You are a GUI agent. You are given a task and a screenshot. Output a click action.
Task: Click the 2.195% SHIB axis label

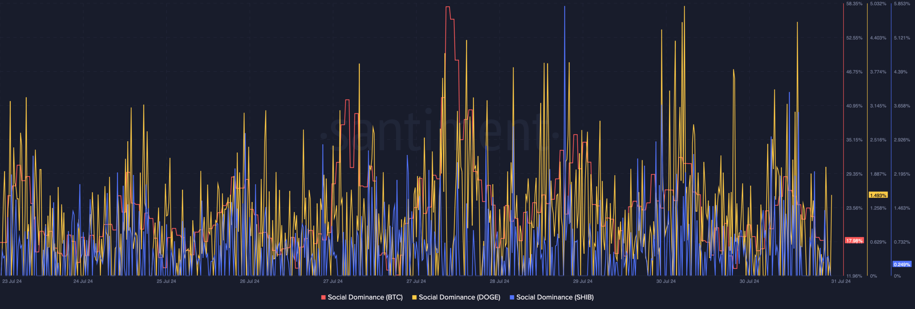click(x=902, y=174)
